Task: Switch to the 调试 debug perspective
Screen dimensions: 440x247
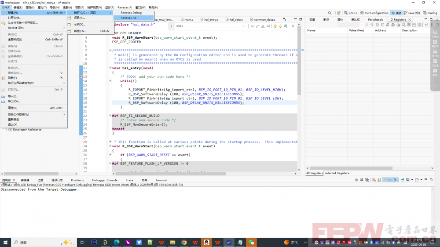Action: [x=396, y=13]
